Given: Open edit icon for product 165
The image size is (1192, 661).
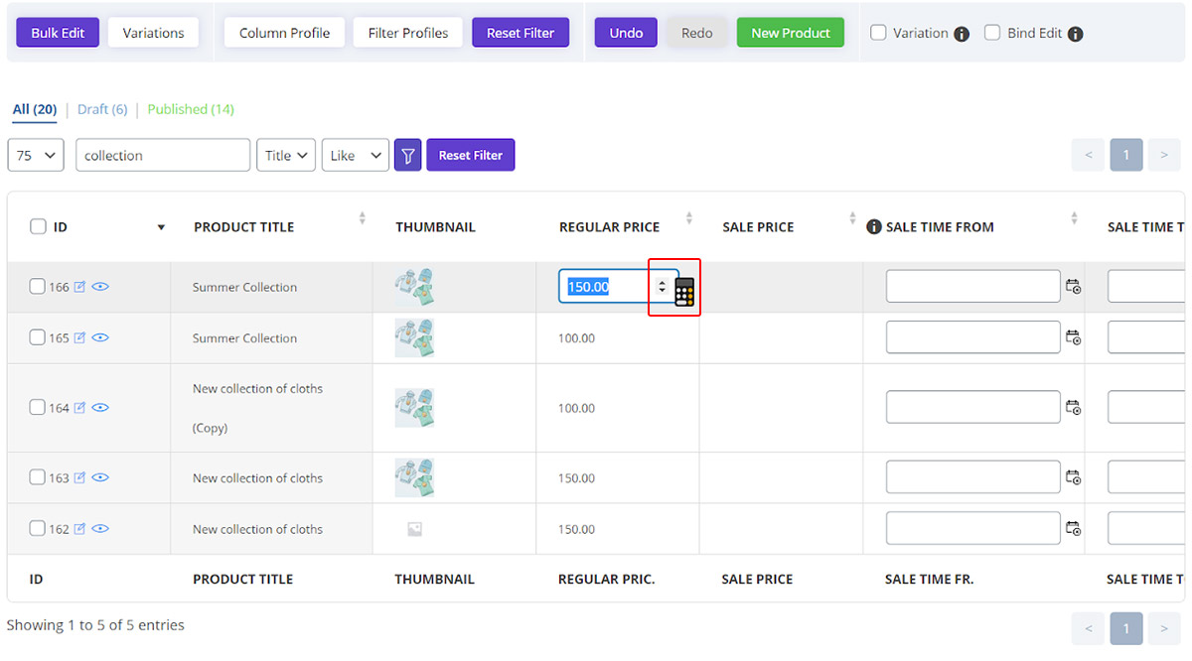Looking at the screenshot, I should tap(80, 337).
